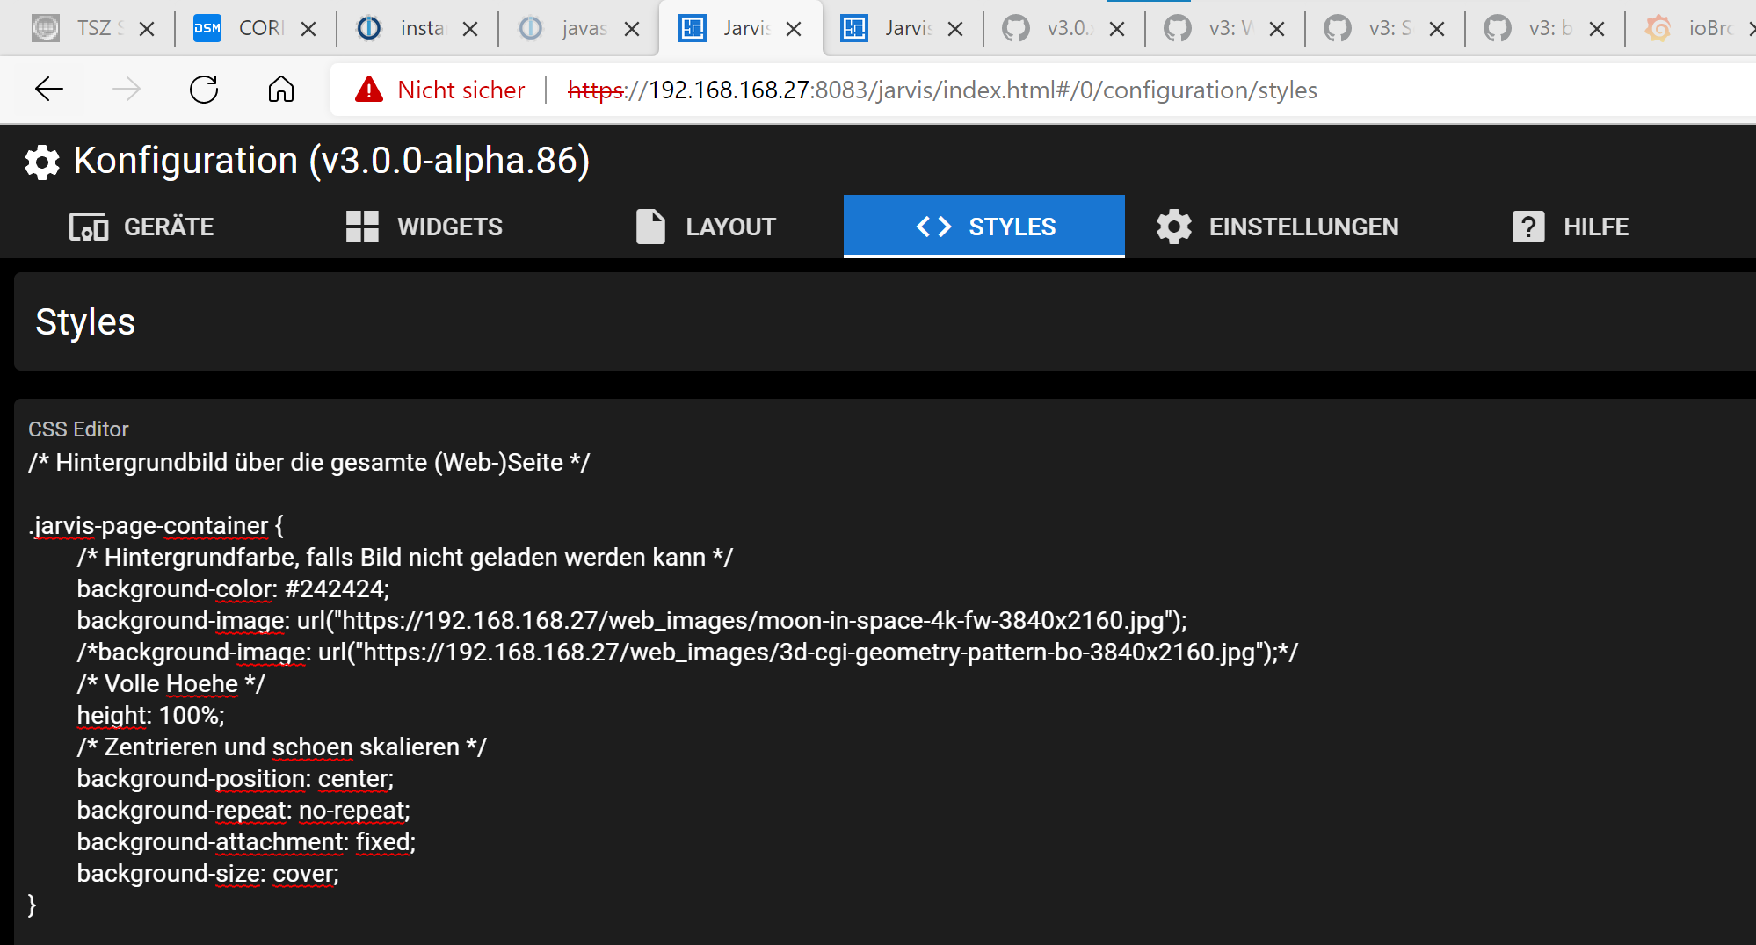
Task: Click the background-repeat: no-repeat line
Action: [x=243, y=810]
